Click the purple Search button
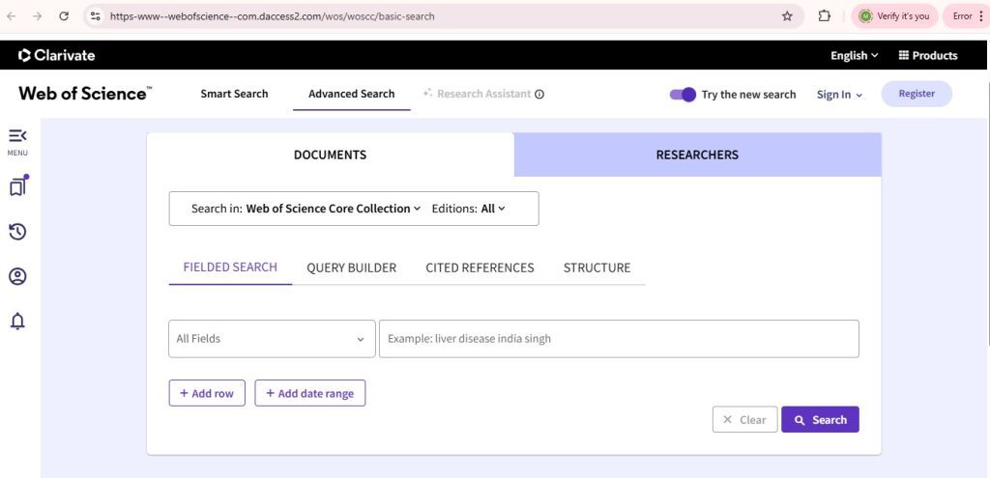Image resolution: width=990 pixels, height=478 pixels. tap(820, 420)
